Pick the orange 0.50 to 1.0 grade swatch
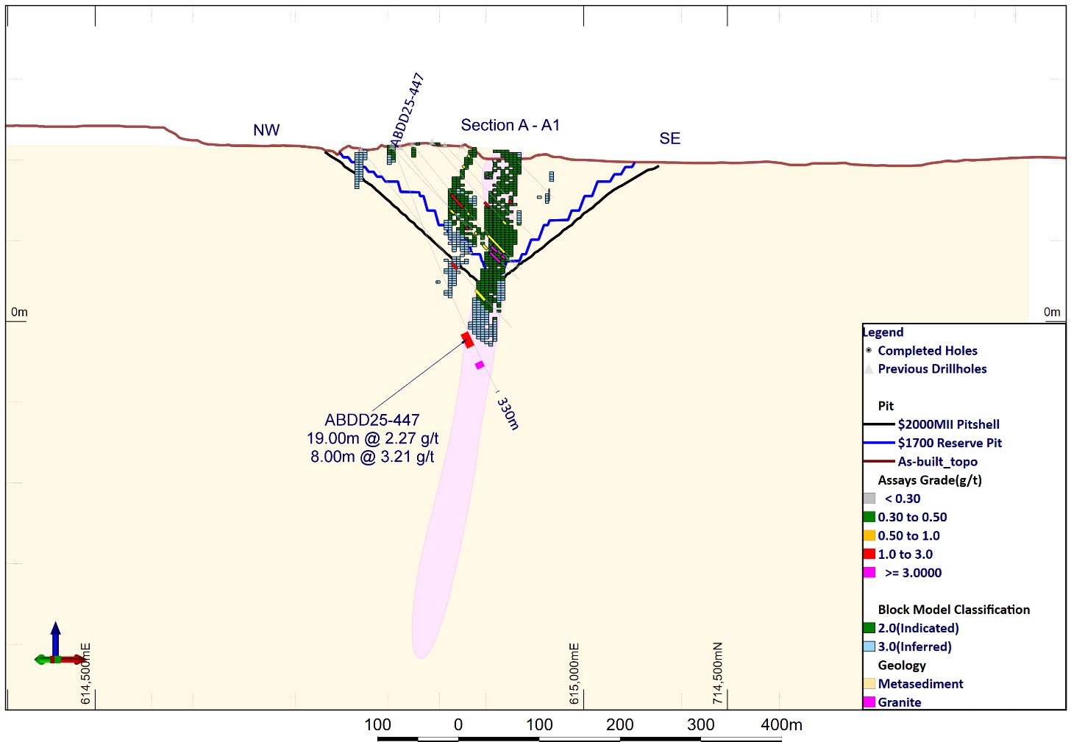 869,536
